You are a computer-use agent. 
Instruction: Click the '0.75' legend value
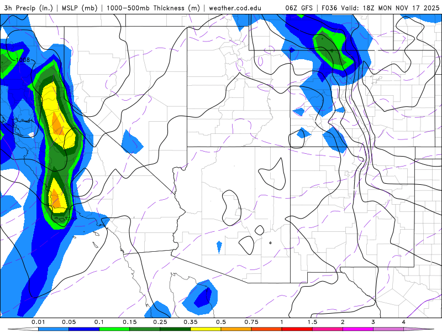tap(251, 322)
